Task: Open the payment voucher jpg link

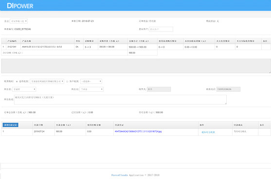Action: [x=138, y=131]
